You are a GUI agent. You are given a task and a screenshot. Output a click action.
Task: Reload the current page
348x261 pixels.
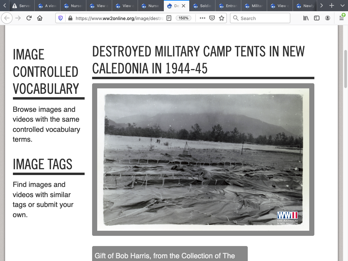point(29,18)
